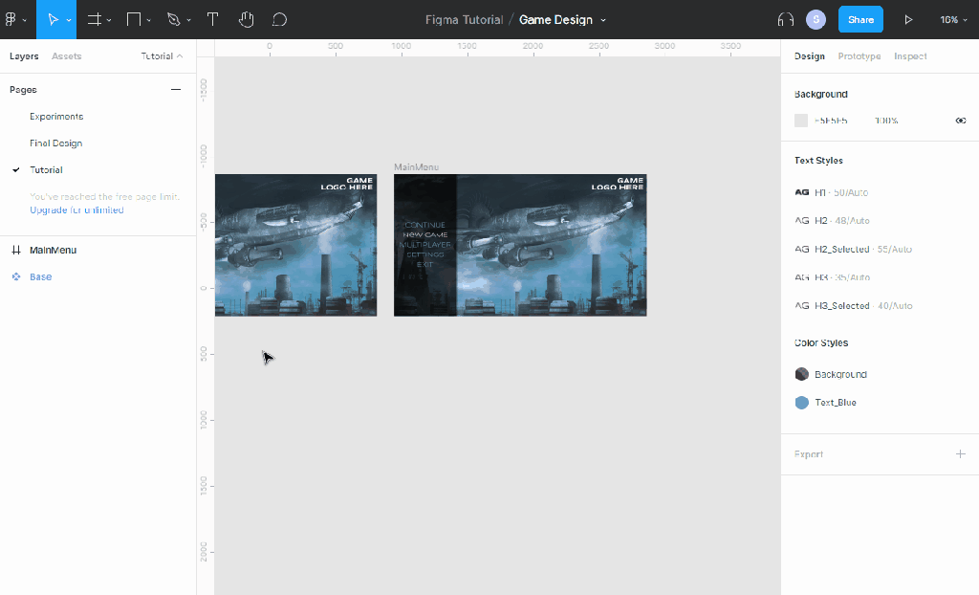Switch to the Assets tab
The image size is (979, 595).
pos(66,55)
